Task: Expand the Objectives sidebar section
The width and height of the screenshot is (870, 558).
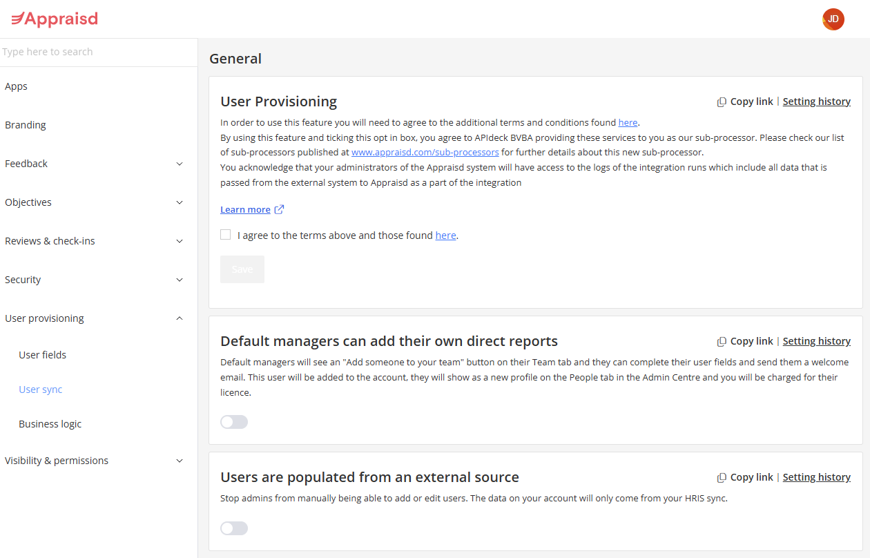Action: click(180, 202)
